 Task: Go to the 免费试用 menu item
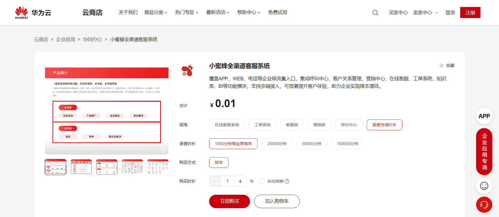click(278, 13)
